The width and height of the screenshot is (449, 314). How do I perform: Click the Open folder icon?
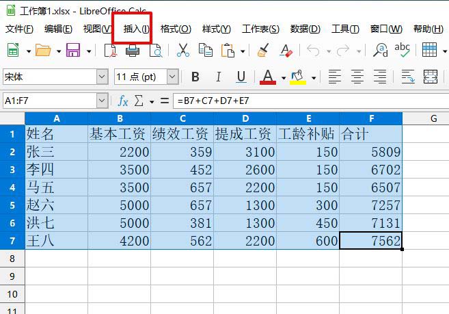[43, 50]
